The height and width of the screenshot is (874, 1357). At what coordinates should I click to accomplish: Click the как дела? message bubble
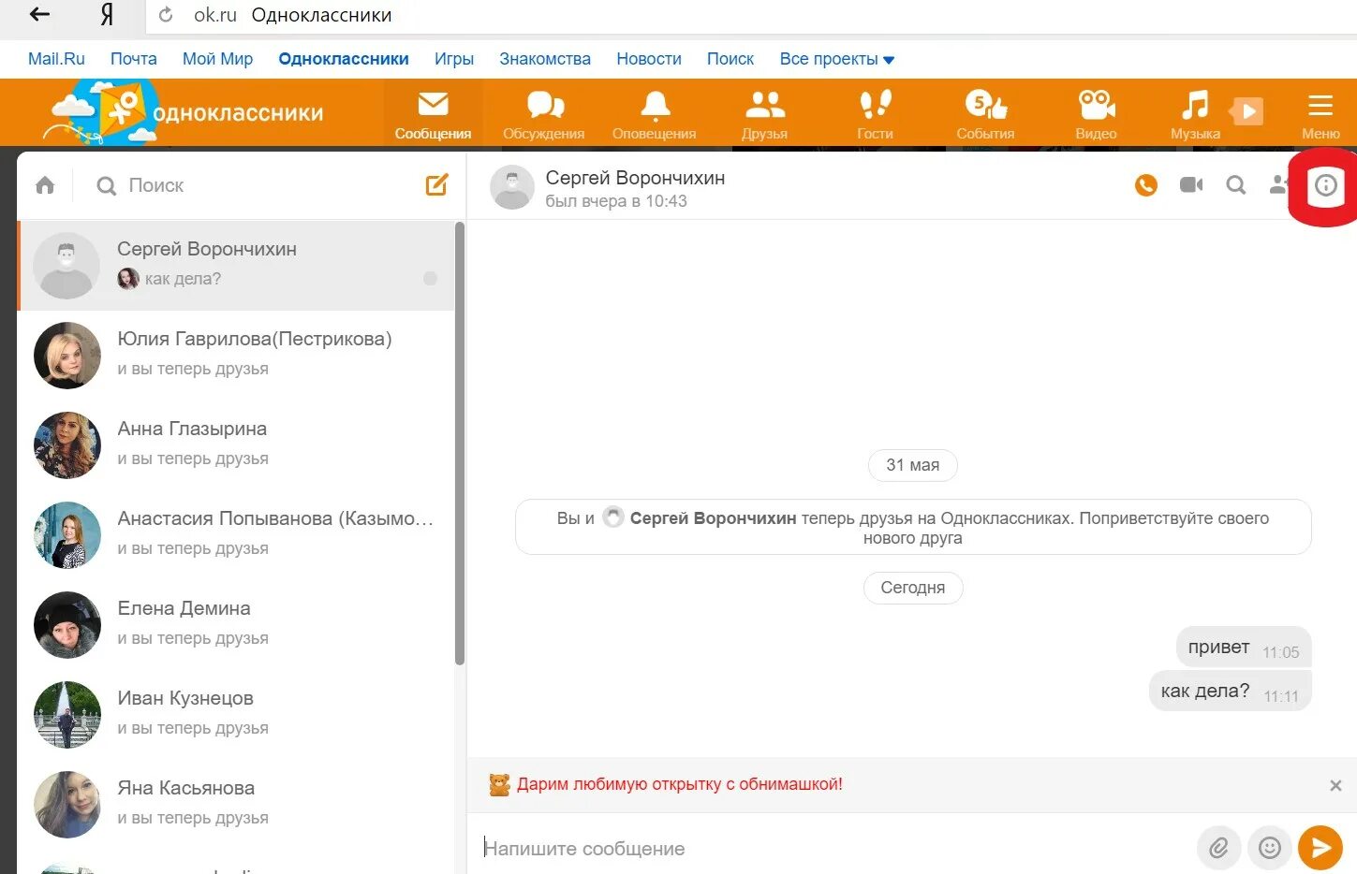click(x=1231, y=692)
